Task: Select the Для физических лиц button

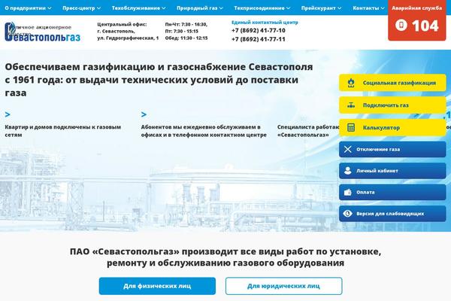Action: [157, 286]
